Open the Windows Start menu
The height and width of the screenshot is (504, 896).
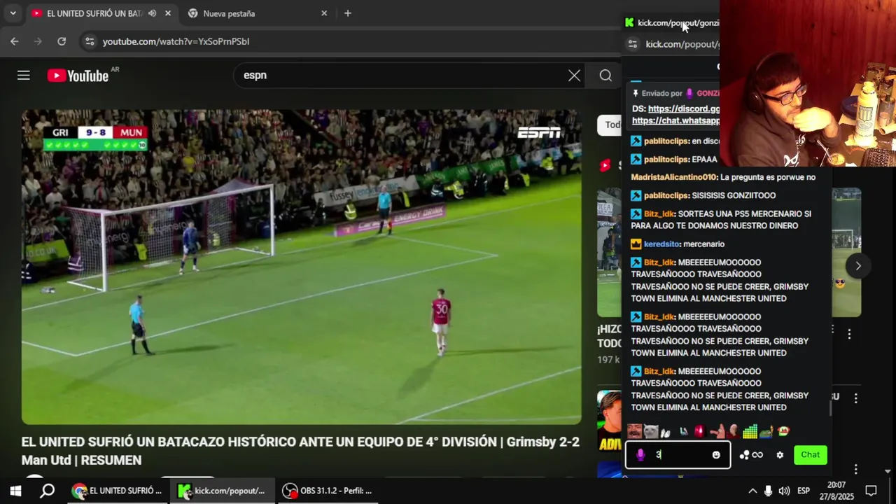point(15,491)
